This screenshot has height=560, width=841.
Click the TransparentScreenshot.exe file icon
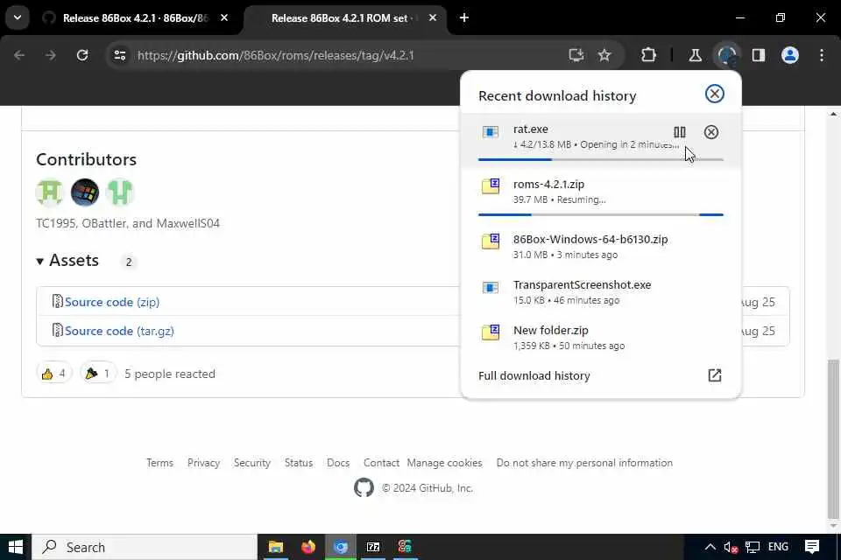click(491, 288)
